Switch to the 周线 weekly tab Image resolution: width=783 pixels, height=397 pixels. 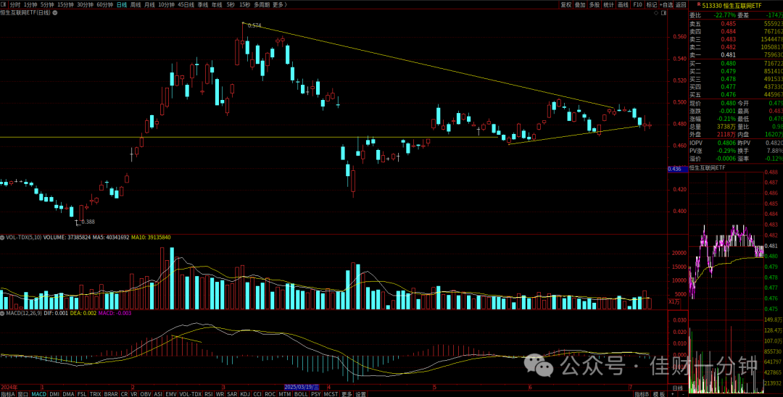[x=136, y=4]
